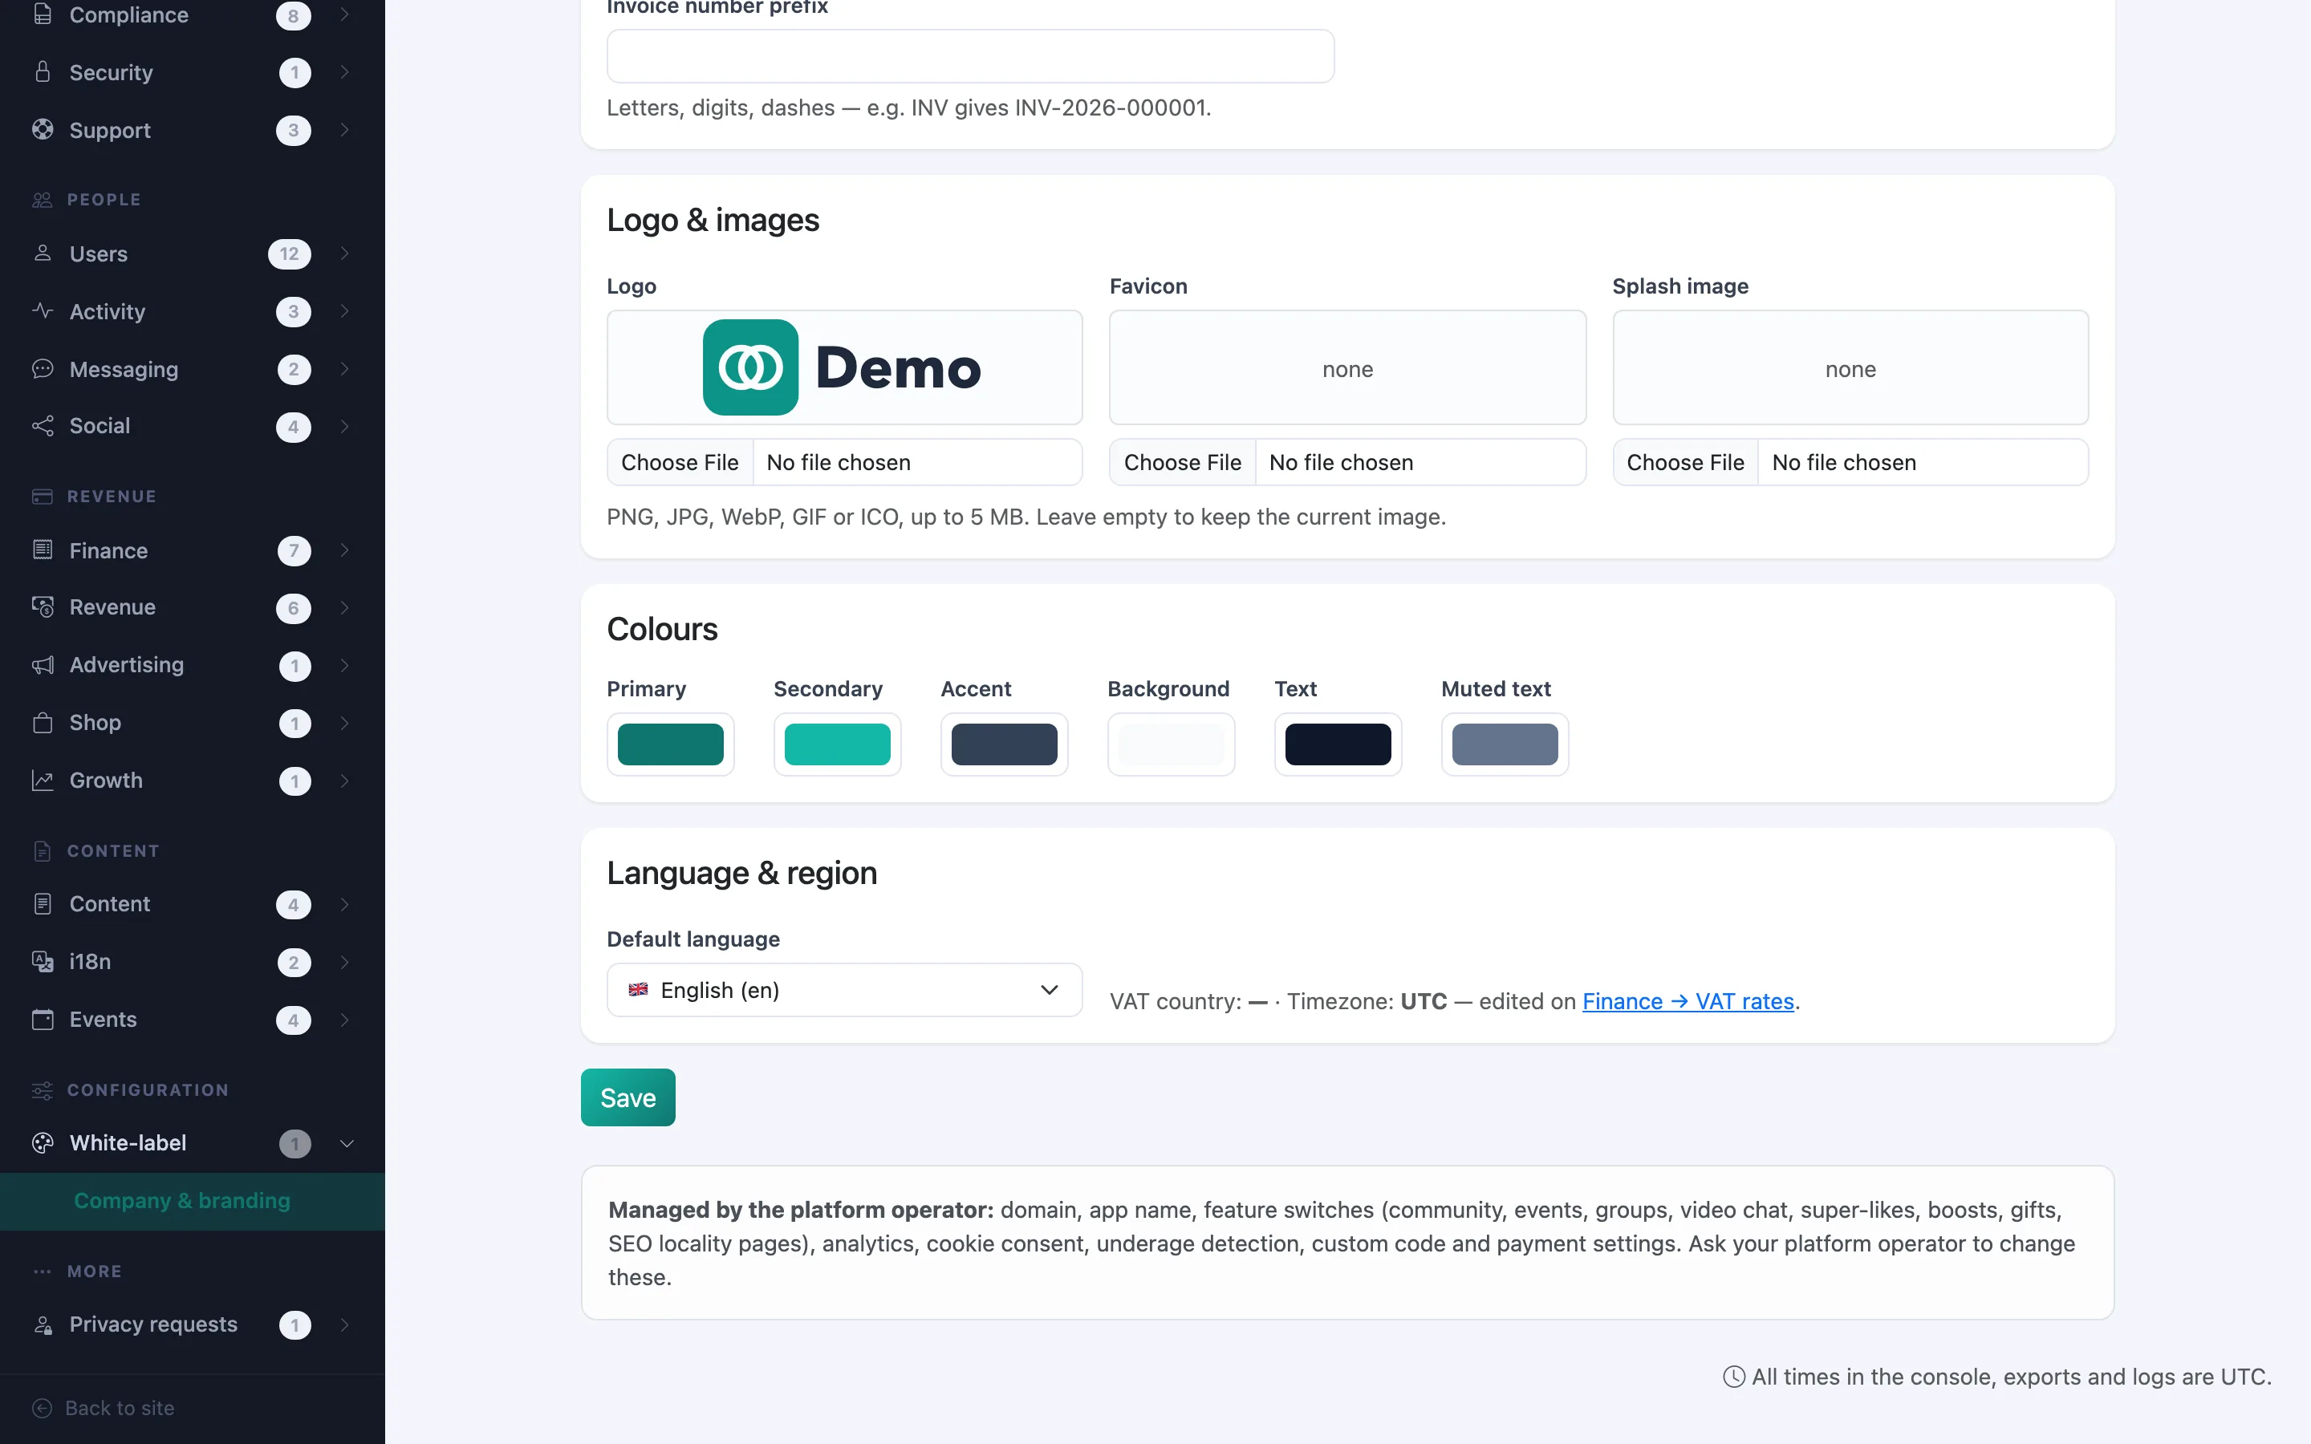Expand the Finance section chevron

(345, 550)
